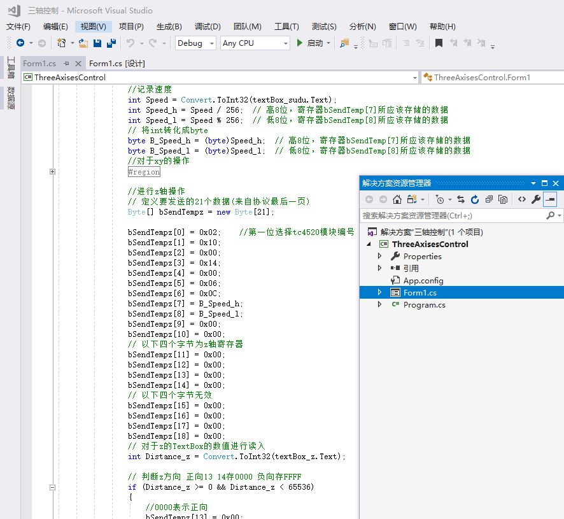Image resolution: width=564 pixels, height=519 pixels.
Task: Click the Open File folder icon
Action: (83, 43)
